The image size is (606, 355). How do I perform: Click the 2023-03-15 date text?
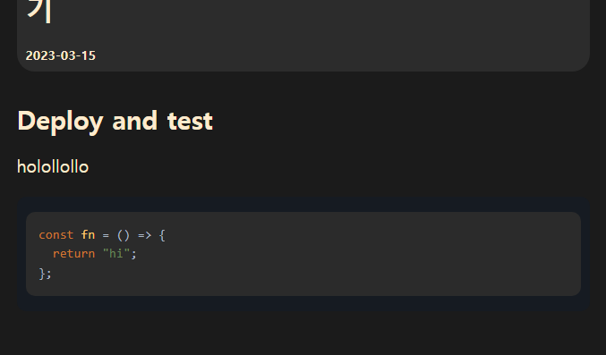point(60,55)
